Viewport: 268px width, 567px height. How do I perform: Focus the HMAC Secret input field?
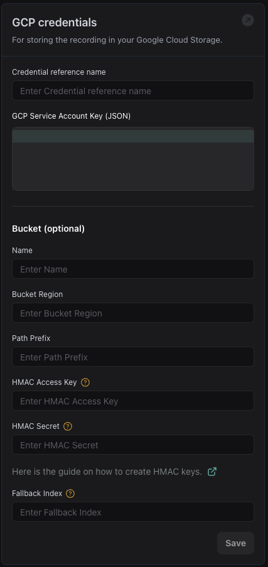pyautogui.click(x=133, y=445)
